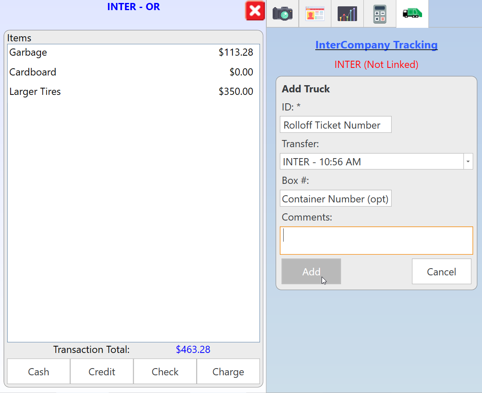Click inside the Comments text box
Image resolution: width=482 pixels, height=393 pixels.
pos(376,241)
